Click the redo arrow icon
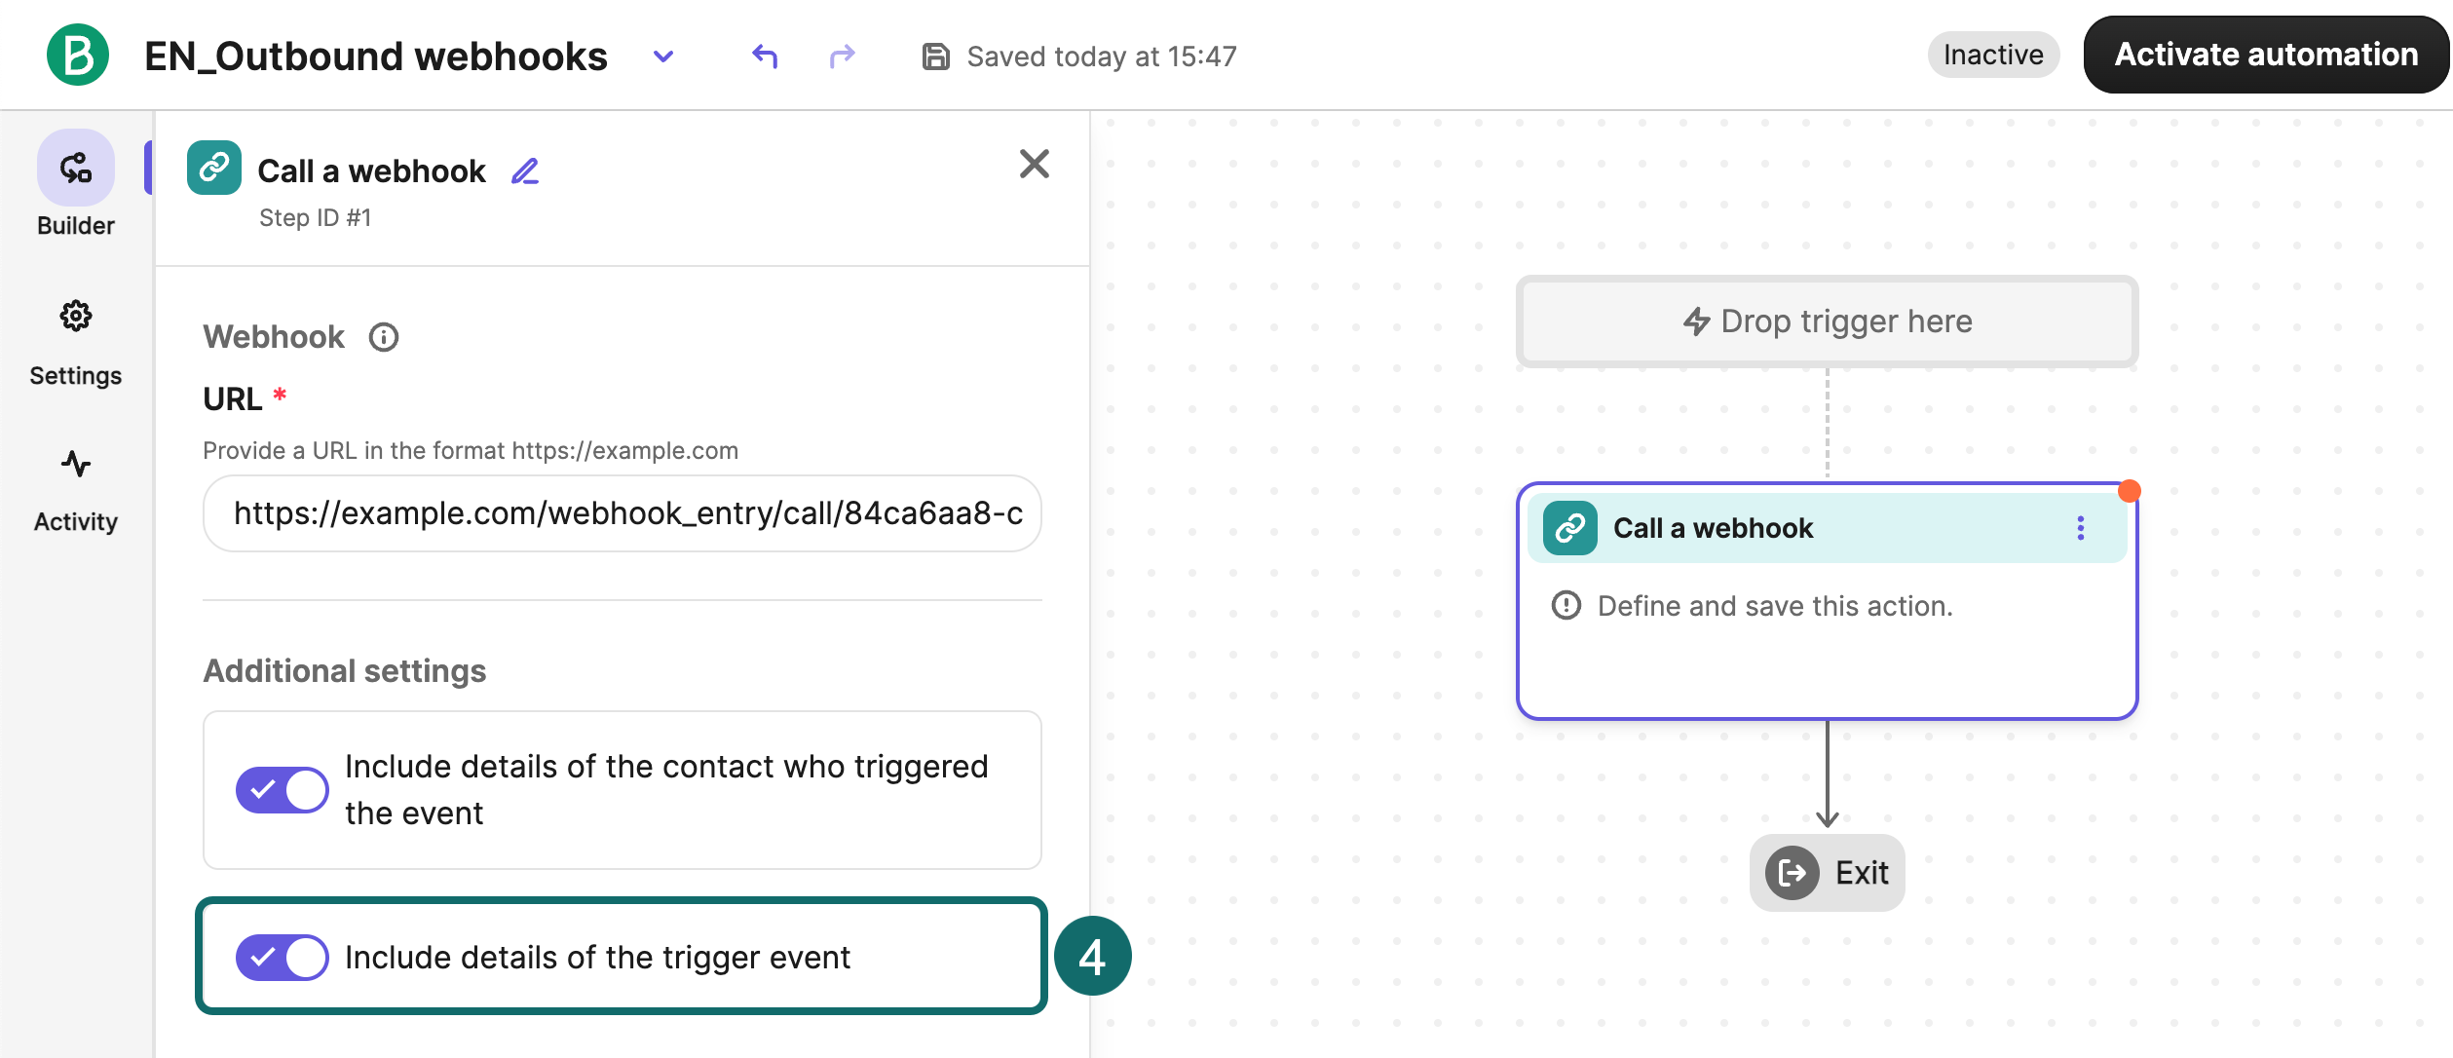The height and width of the screenshot is (1058, 2453). pyautogui.click(x=841, y=56)
